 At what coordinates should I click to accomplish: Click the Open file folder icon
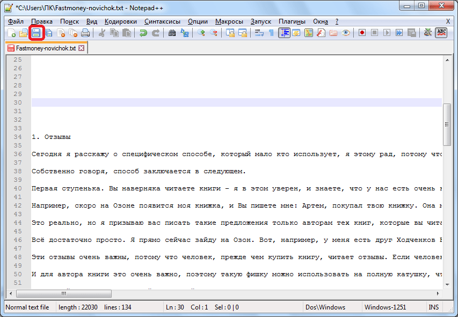pos(23,33)
